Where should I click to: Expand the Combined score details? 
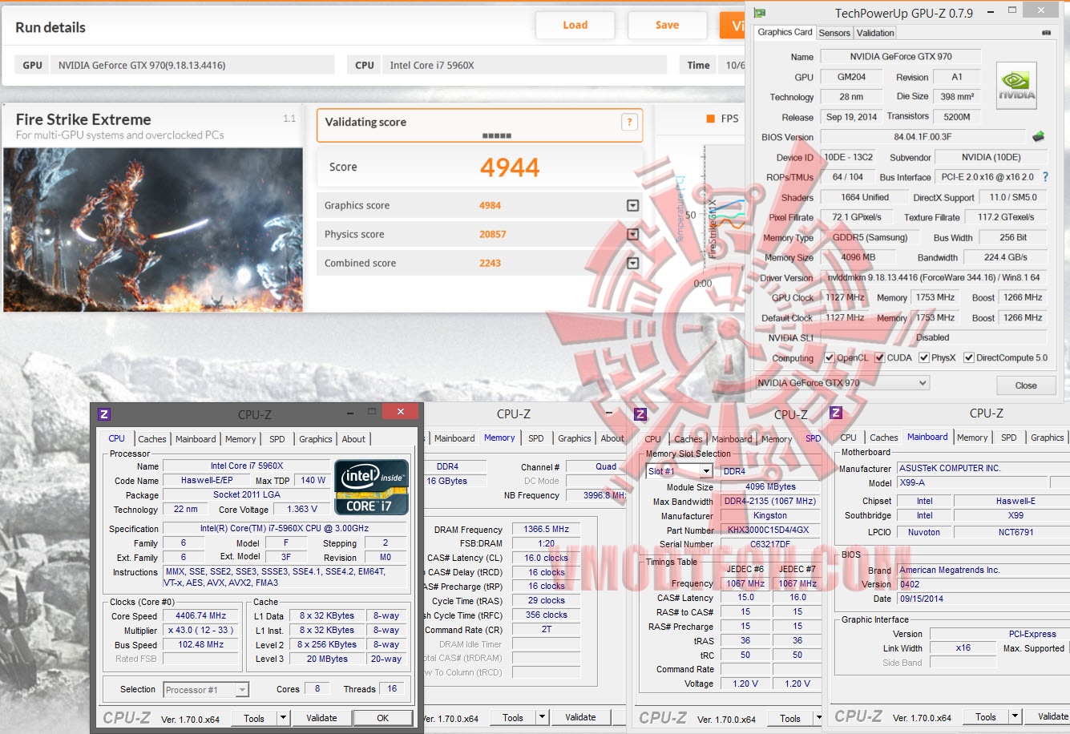pos(632,264)
